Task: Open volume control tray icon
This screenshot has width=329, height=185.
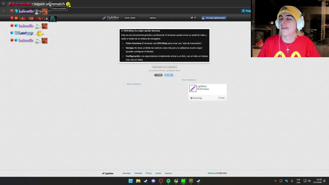Action: click(309, 181)
